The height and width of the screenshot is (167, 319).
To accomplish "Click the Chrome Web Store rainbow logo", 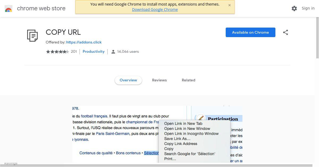I will [9, 9].
